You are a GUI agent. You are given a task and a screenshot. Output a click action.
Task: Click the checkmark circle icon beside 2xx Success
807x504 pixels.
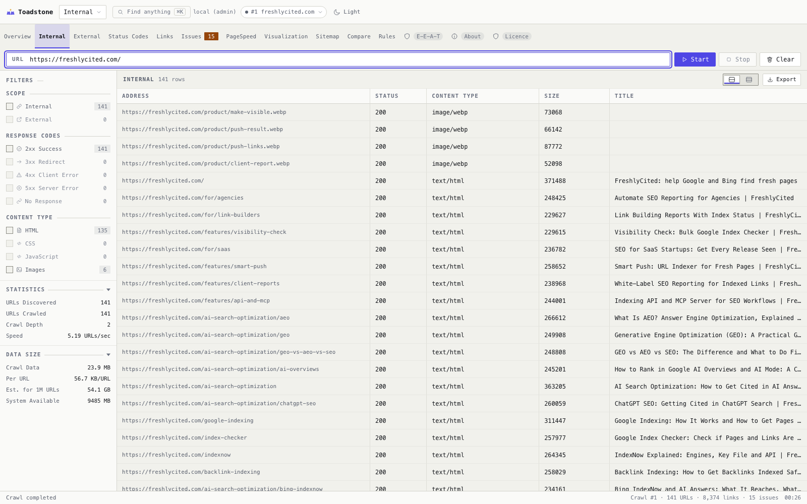pyautogui.click(x=19, y=149)
